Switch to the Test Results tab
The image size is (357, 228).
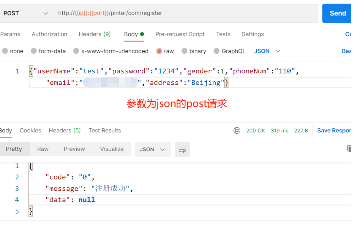click(x=105, y=131)
